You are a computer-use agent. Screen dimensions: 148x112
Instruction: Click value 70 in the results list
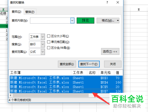point(118,78)
